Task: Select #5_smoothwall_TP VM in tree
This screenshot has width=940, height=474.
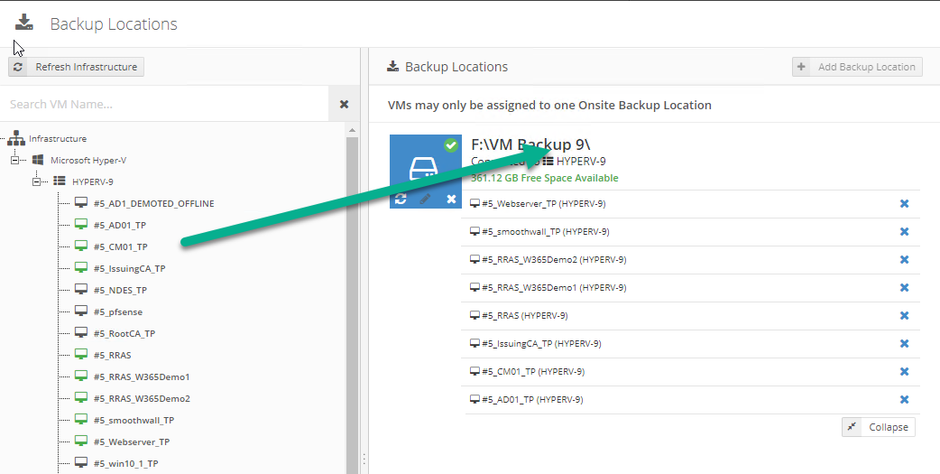Action: (134, 420)
